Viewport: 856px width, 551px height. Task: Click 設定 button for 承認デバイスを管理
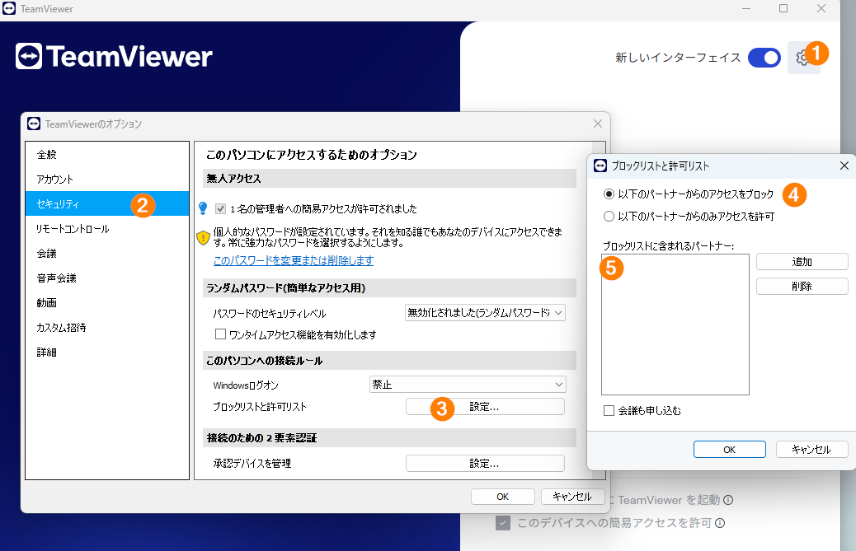pos(485,463)
